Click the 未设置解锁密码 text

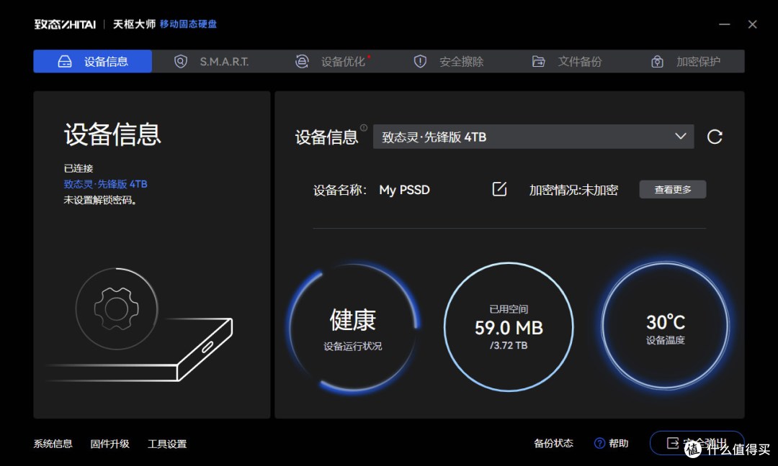(x=100, y=200)
